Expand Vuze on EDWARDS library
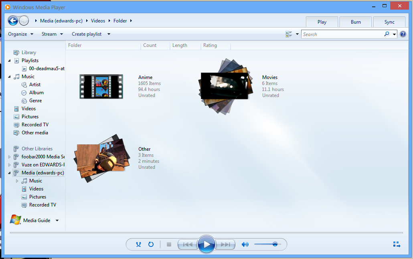 [x=10, y=165]
